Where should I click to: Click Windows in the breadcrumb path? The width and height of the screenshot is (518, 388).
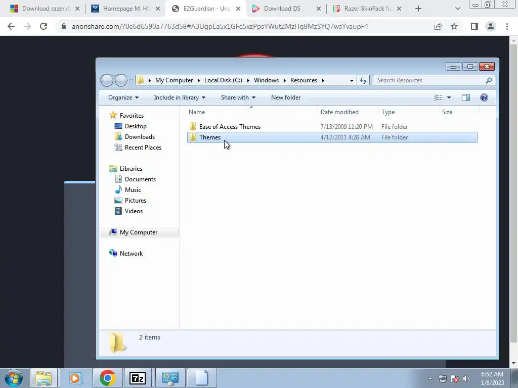(x=266, y=80)
